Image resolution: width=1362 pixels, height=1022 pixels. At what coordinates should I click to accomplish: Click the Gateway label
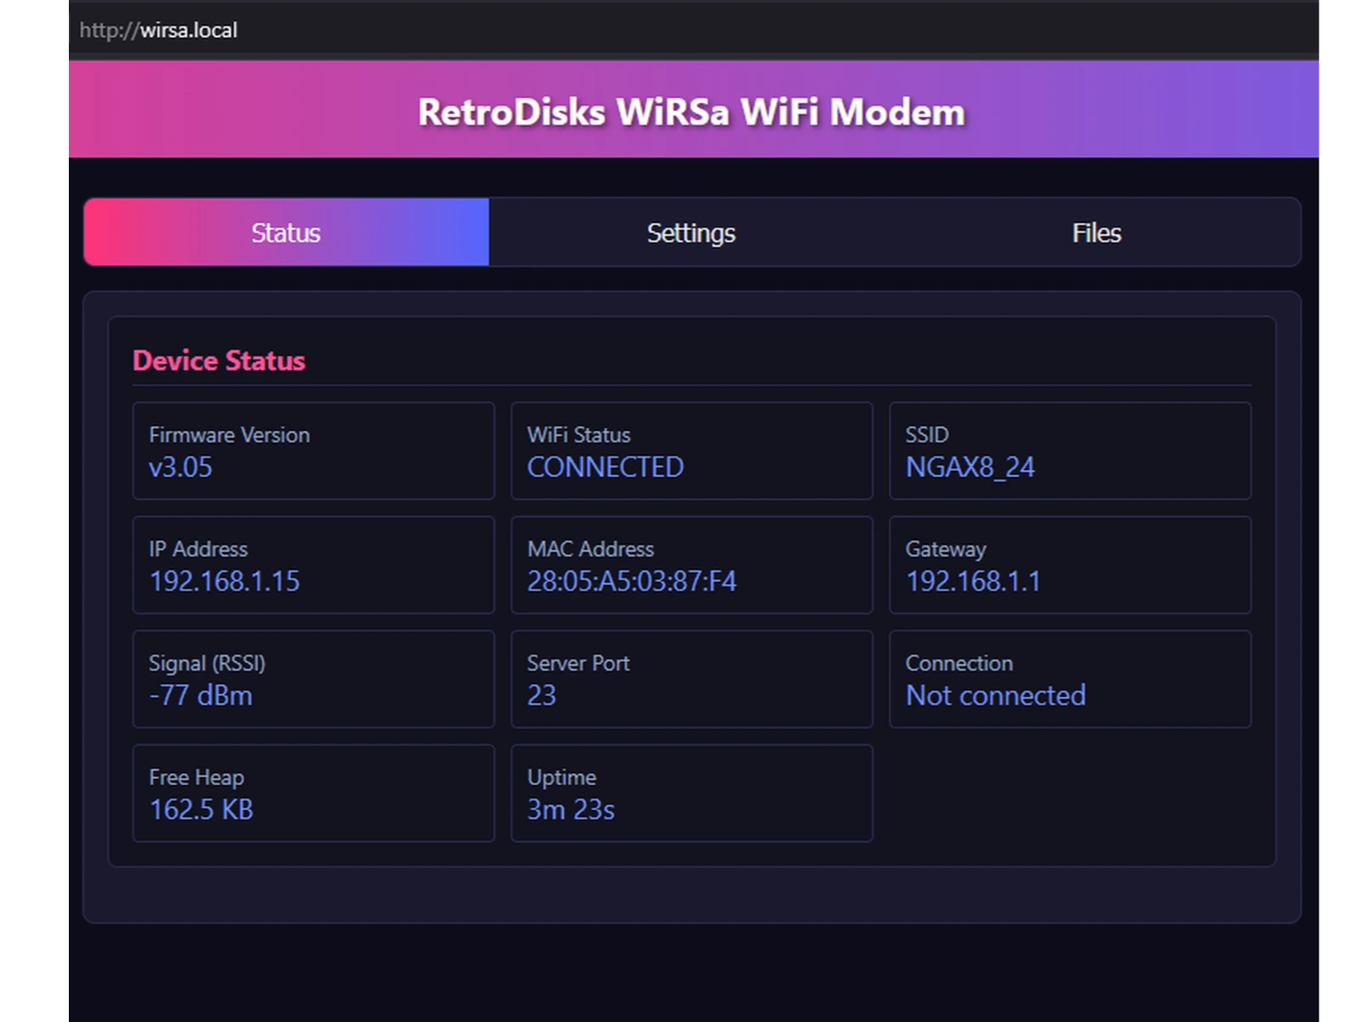point(945,549)
